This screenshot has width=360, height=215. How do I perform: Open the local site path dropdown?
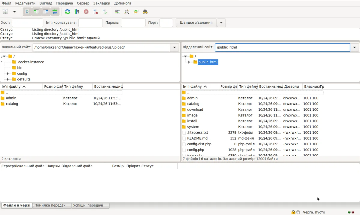[x=175, y=47]
